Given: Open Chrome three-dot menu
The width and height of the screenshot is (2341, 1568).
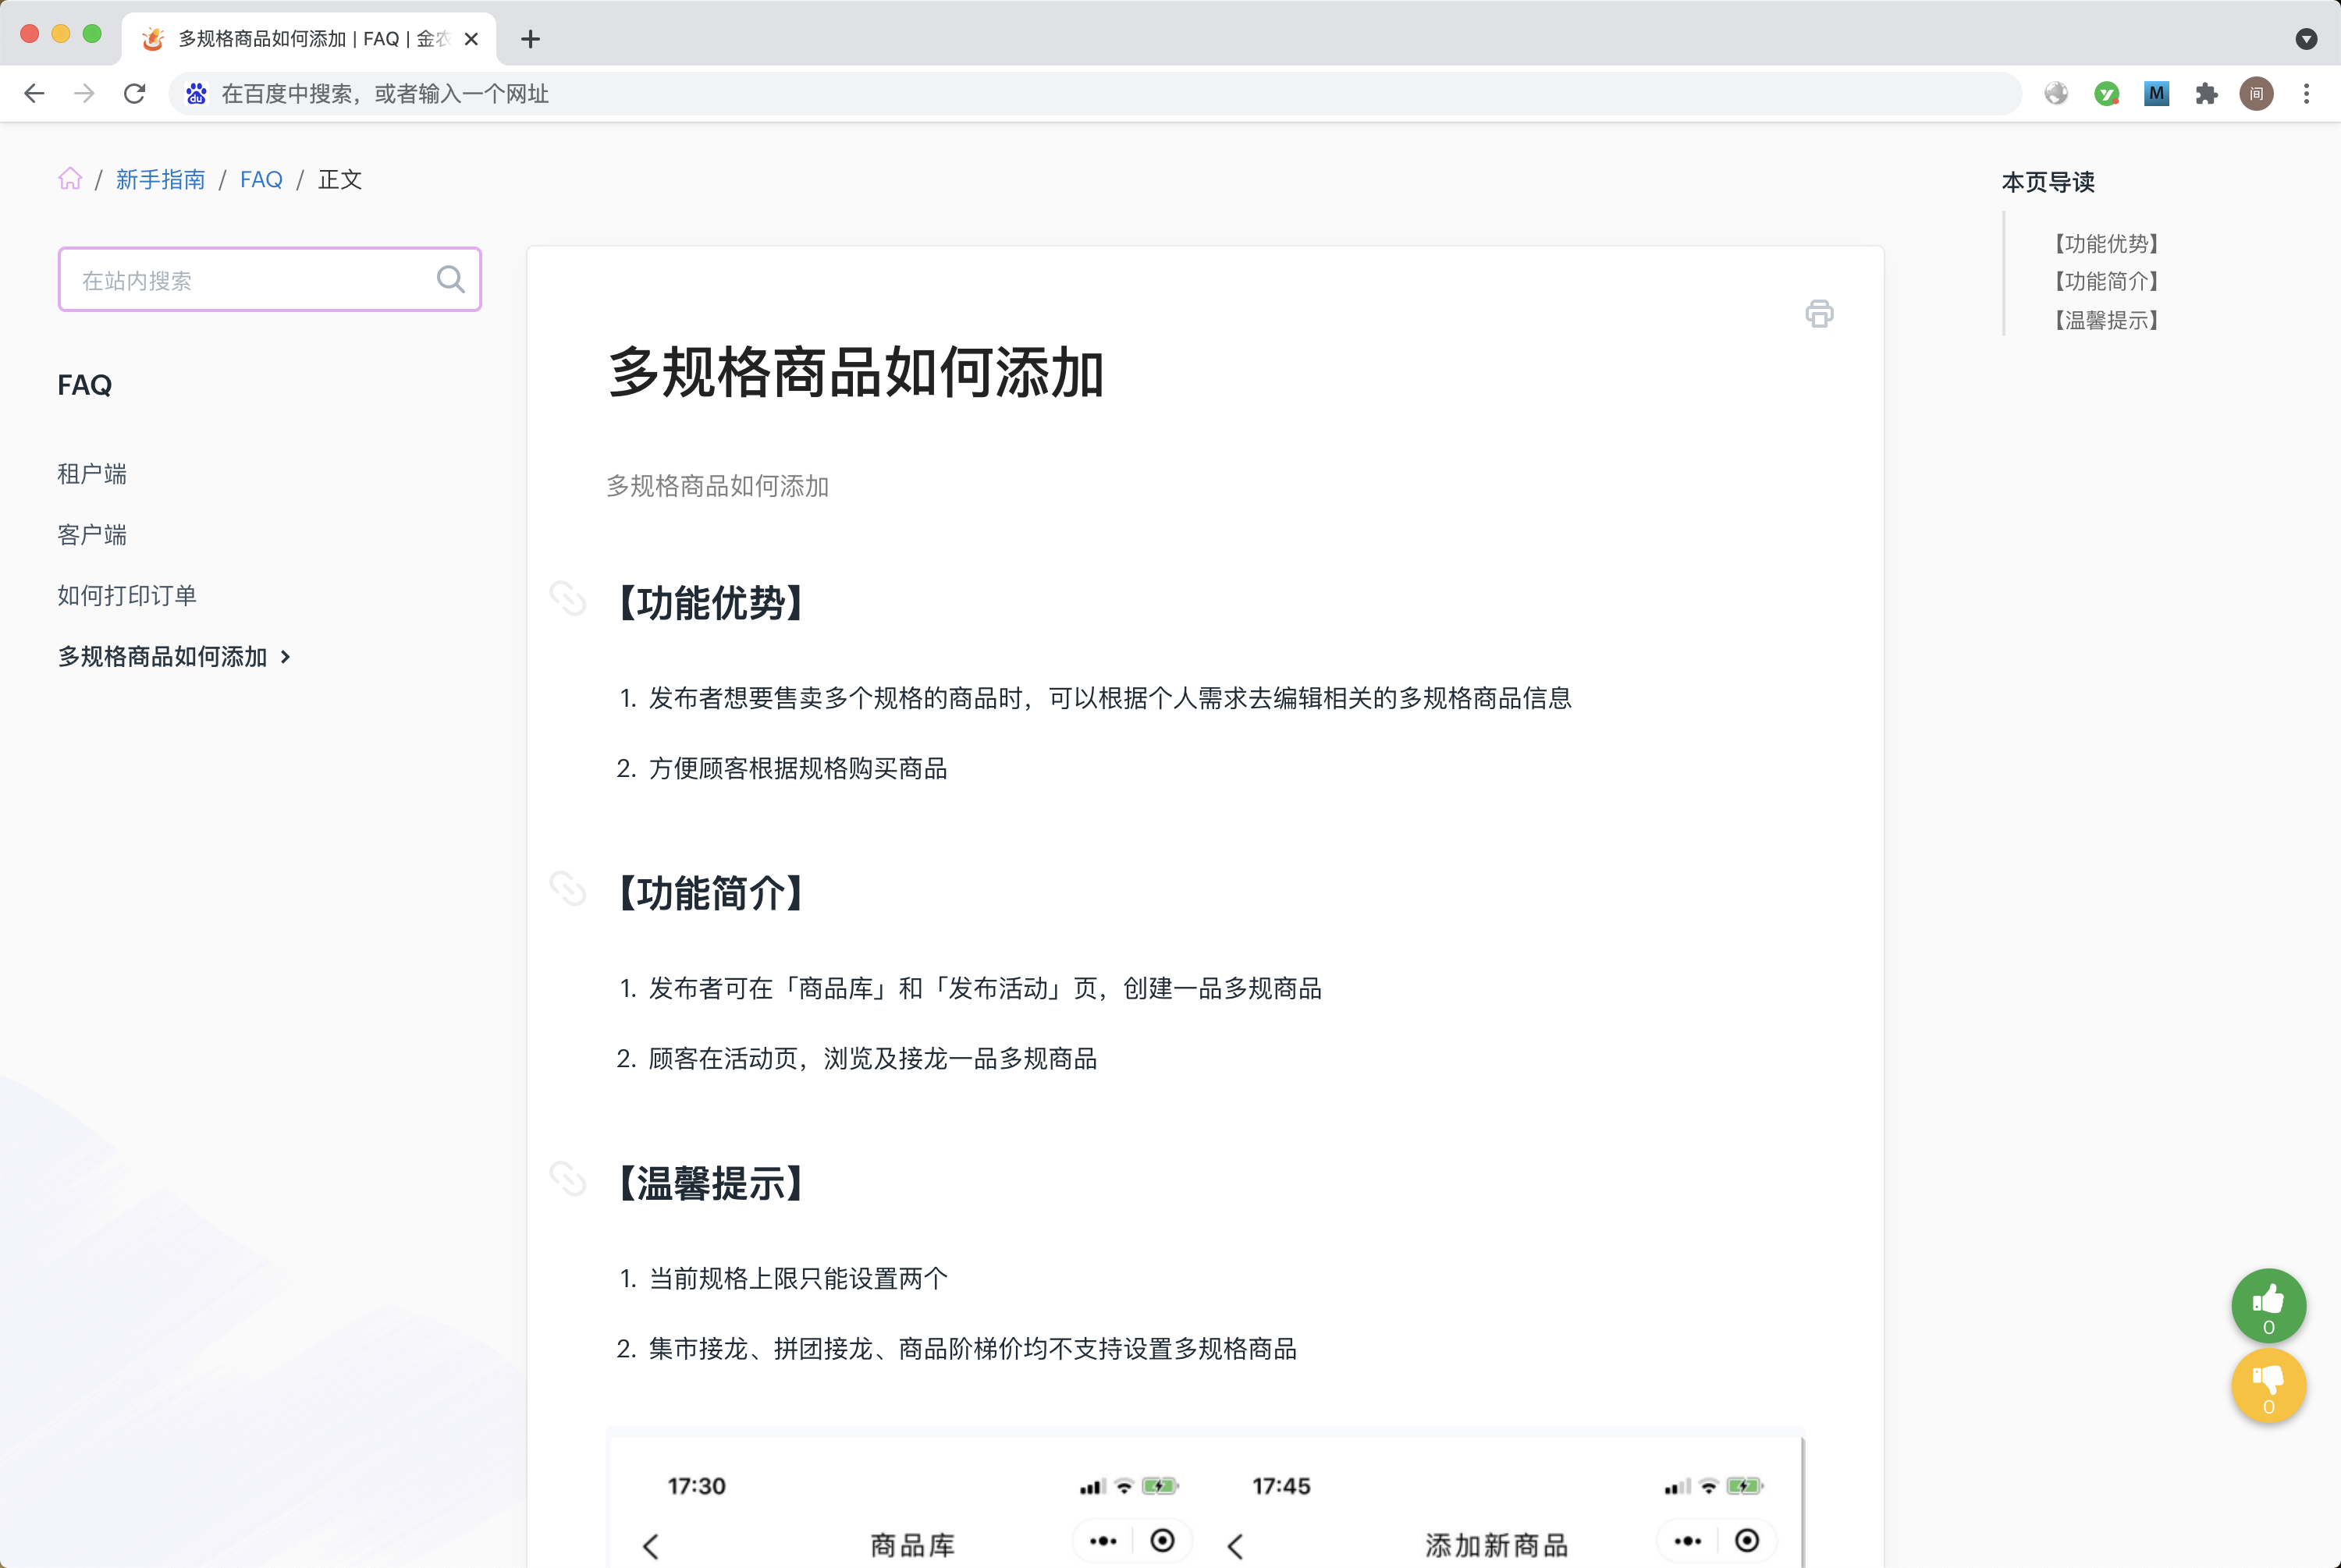Looking at the screenshot, I should tap(2306, 94).
